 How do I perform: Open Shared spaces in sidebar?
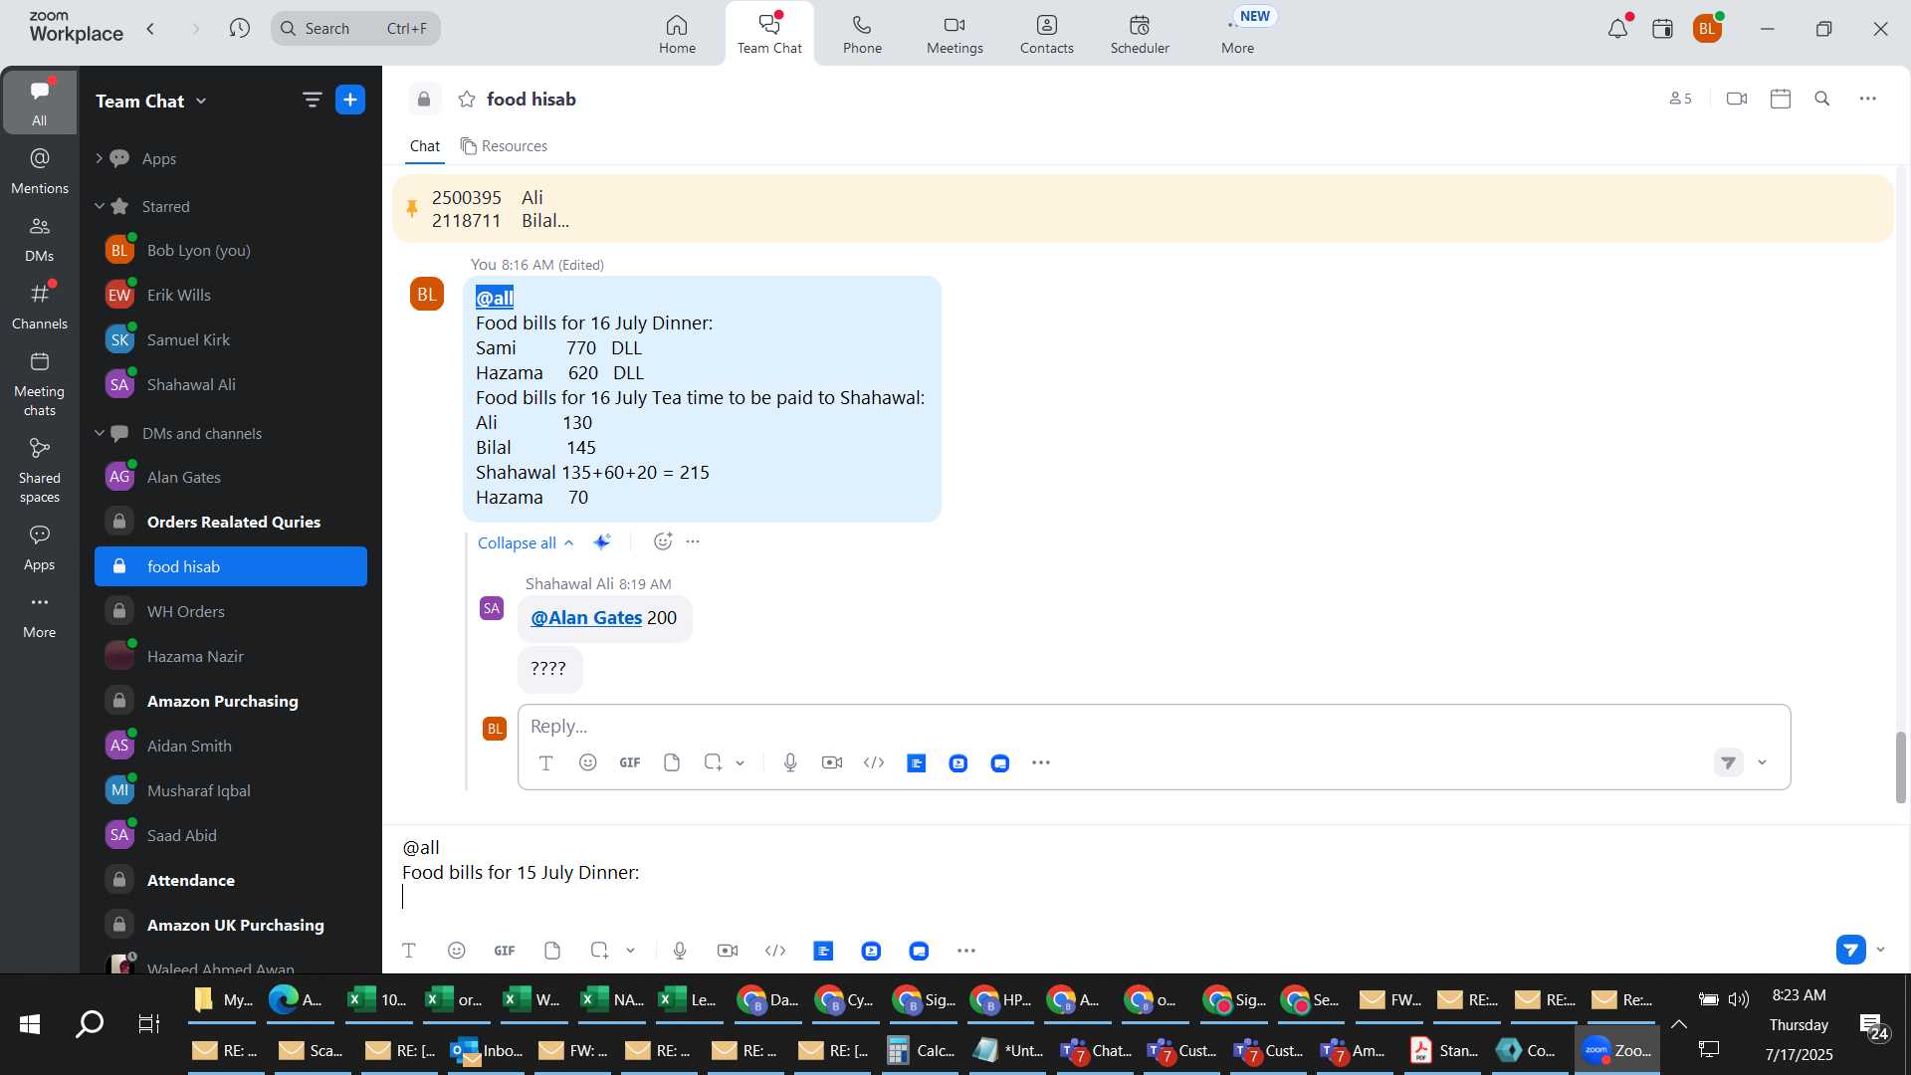(40, 471)
